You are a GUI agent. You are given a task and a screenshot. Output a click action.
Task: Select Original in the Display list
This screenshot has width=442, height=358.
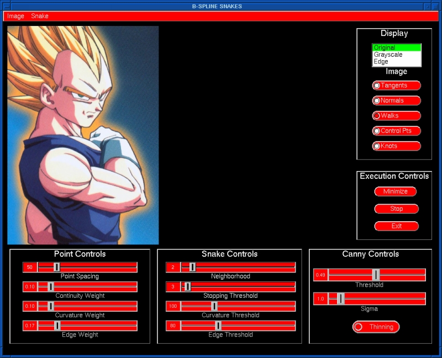pyautogui.click(x=396, y=47)
